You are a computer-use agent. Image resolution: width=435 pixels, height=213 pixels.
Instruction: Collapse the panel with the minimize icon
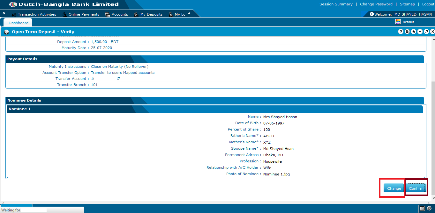coord(420,32)
